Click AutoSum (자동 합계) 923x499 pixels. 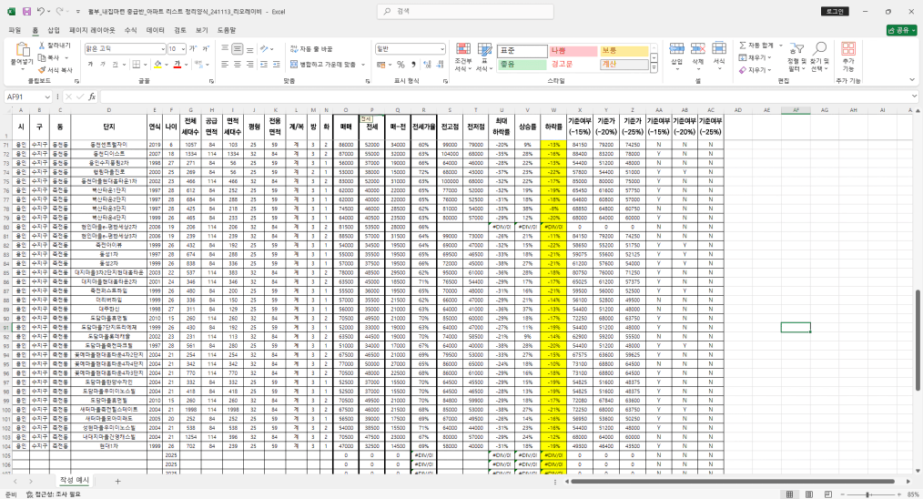click(756, 46)
